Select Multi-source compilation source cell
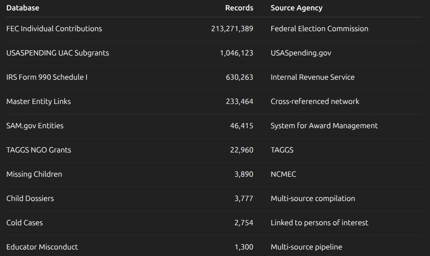The width and height of the screenshot is (430, 256). (313, 198)
